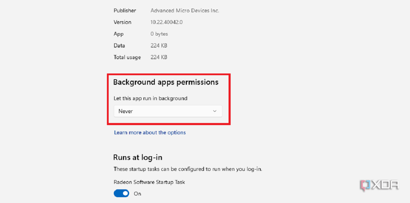Image resolution: width=410 pixels, height=203 pixels.
Task: Select the Radeon Software Startup Task label
Action: tap(149, 182)
